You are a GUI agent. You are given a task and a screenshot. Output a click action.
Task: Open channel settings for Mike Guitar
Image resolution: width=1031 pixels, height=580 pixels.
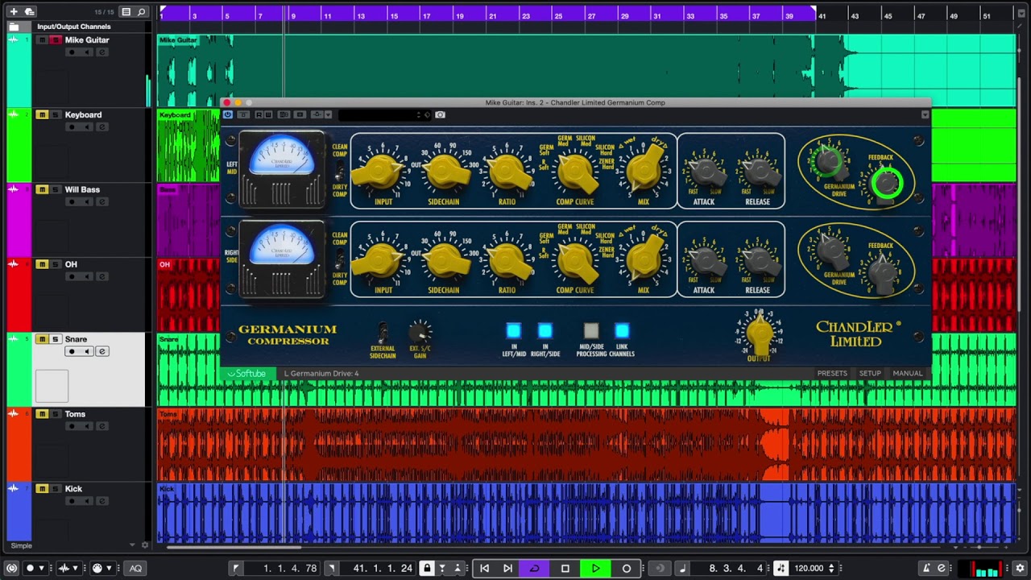pos(102,52)
